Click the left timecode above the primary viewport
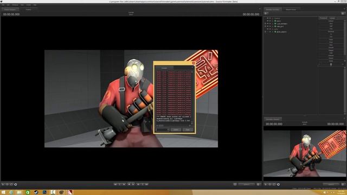 pyautogui.click(x=11, y=14)
